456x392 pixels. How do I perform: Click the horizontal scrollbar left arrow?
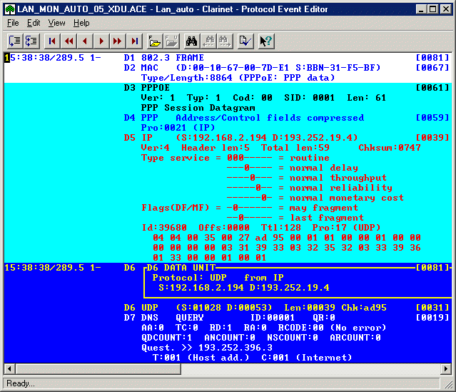pos(9,369)
